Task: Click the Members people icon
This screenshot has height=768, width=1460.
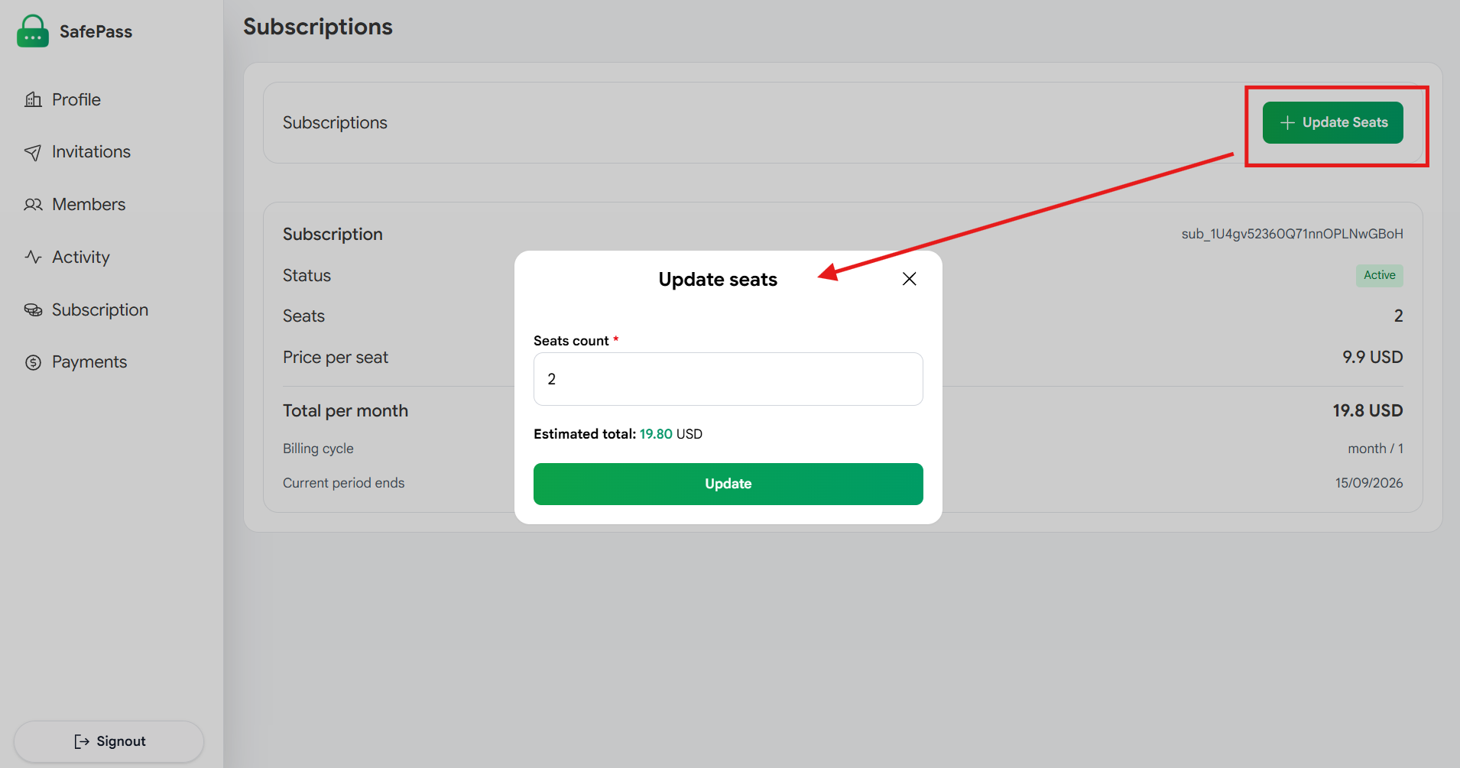Action: pos(33,205)
